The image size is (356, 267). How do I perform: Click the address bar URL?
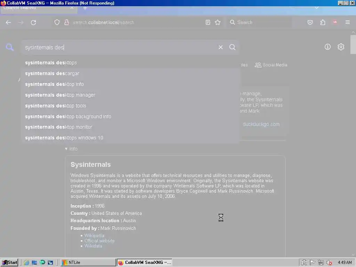tap(103, 23)
